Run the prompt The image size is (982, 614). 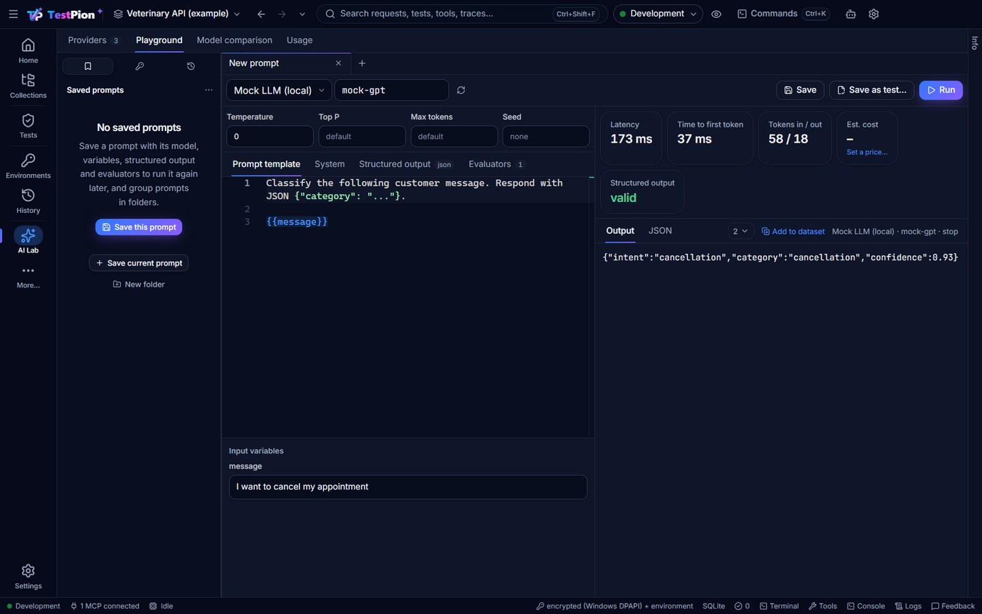click(x=941, y=90)
